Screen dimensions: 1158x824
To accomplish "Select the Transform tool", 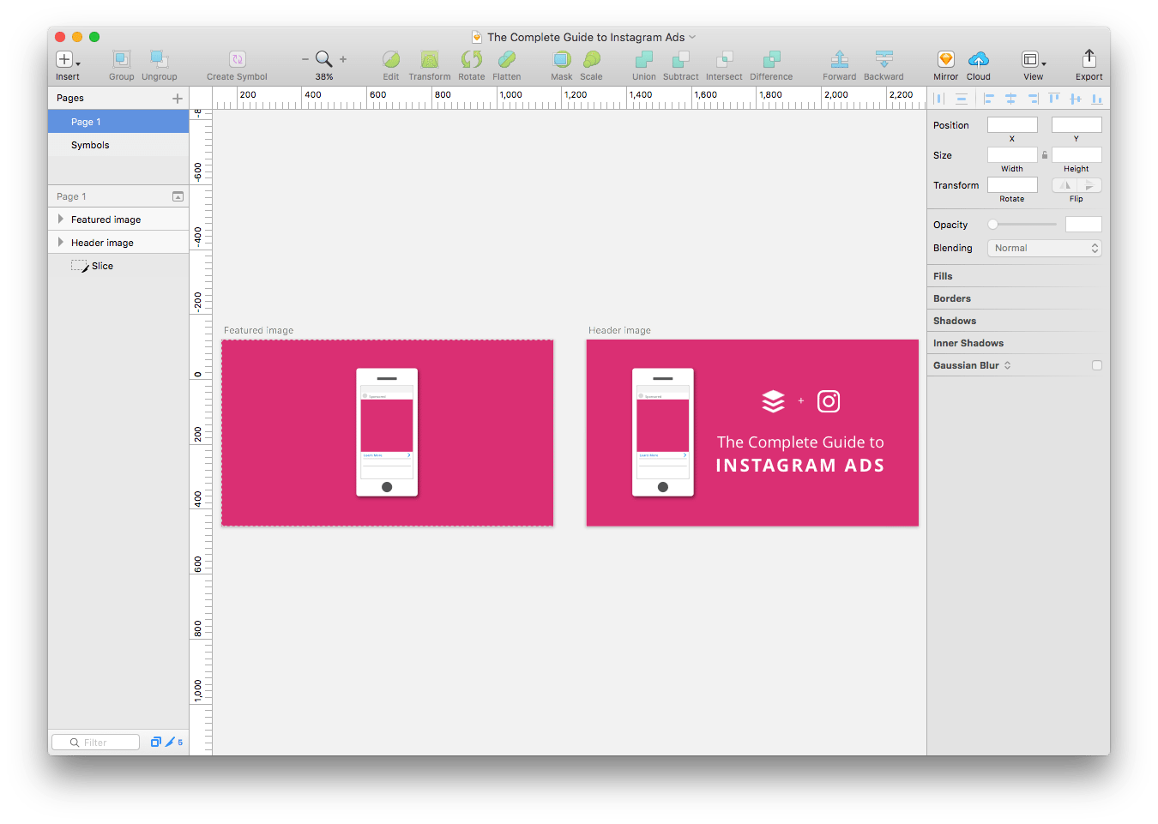I will (x=430, y=59).
